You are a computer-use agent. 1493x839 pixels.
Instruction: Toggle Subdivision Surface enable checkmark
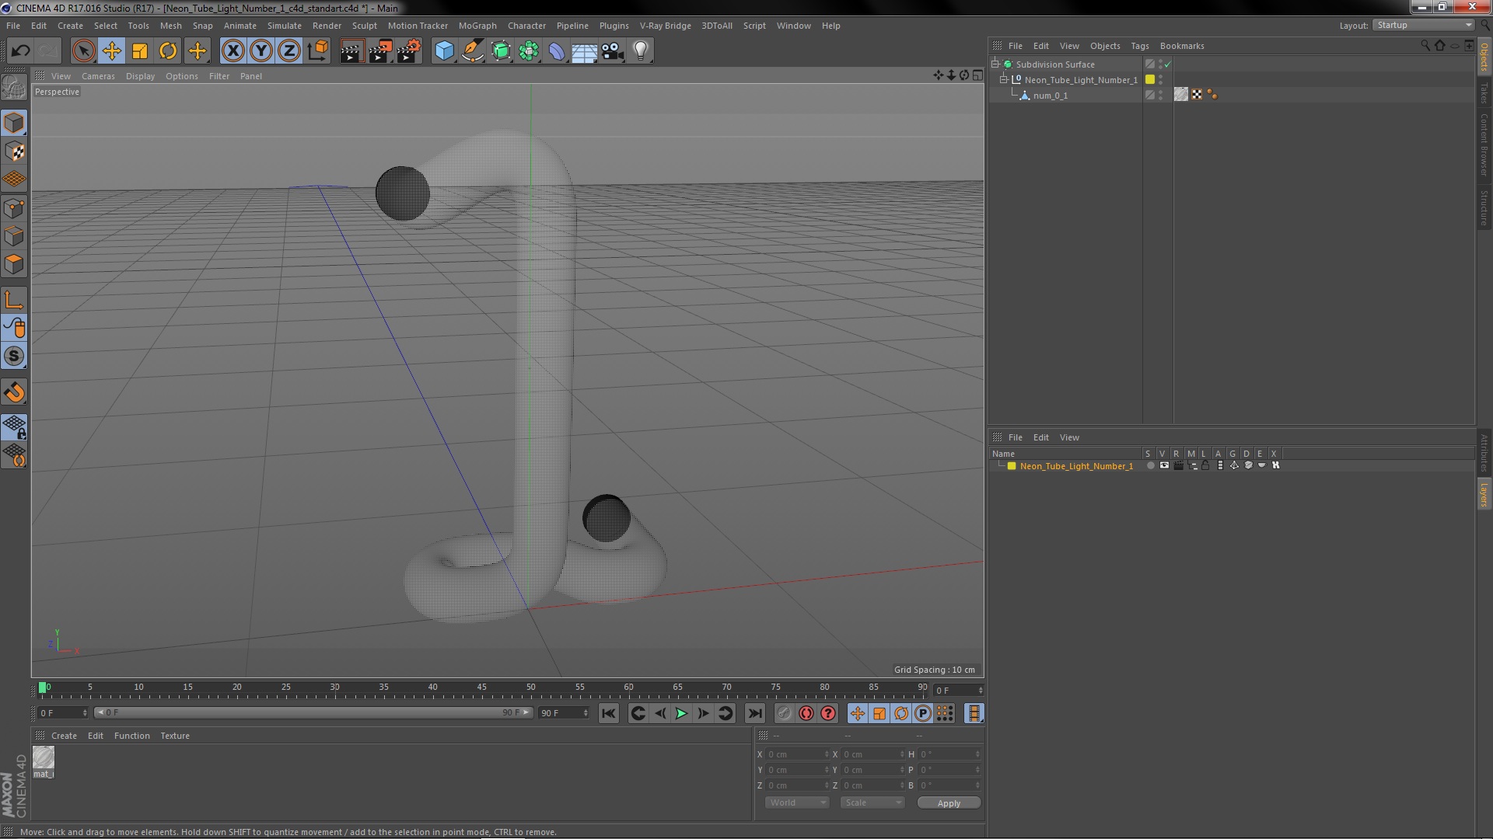[x=1167, y=64]
